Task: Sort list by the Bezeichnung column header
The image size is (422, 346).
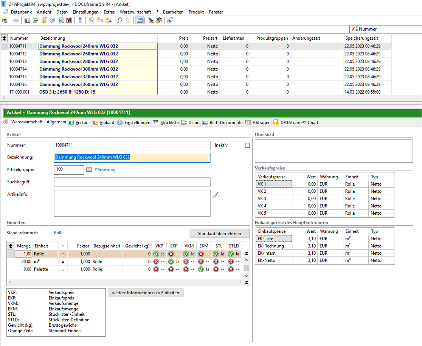Action: 98,38
